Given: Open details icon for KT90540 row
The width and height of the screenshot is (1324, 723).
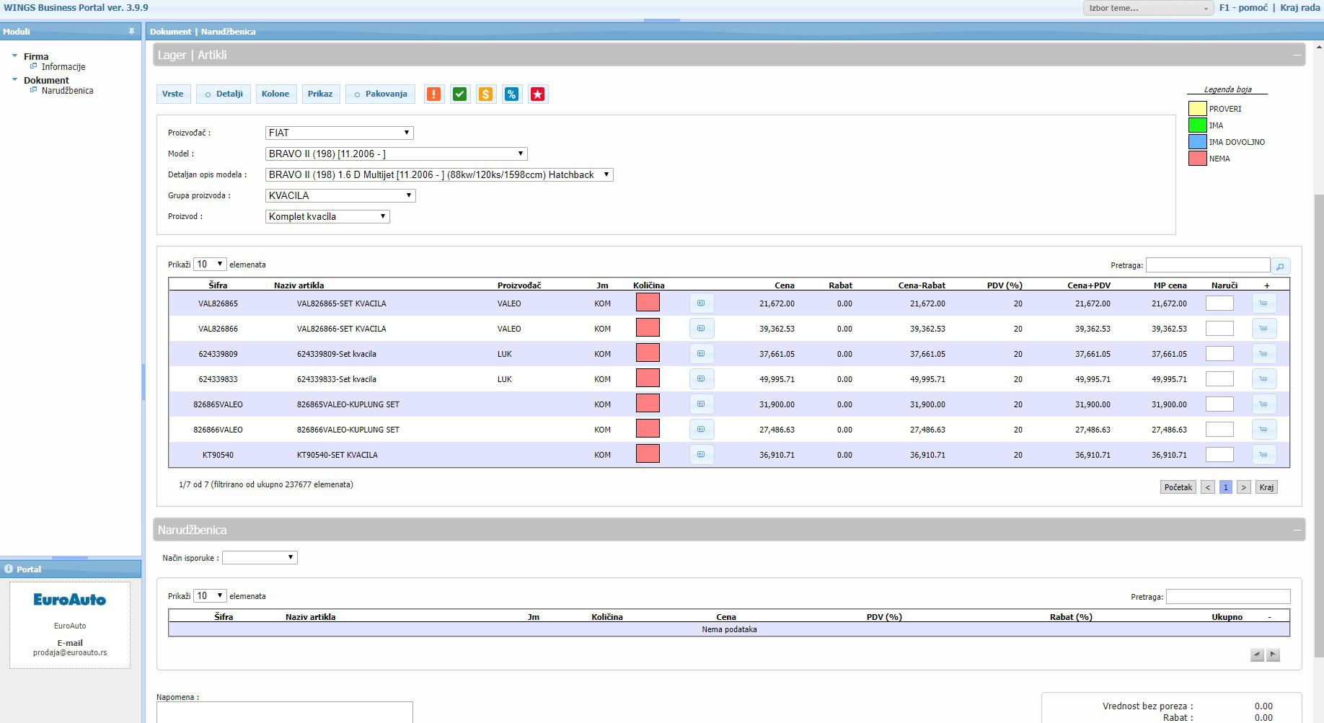Looking at the screenshot, I should click(702, 455).
